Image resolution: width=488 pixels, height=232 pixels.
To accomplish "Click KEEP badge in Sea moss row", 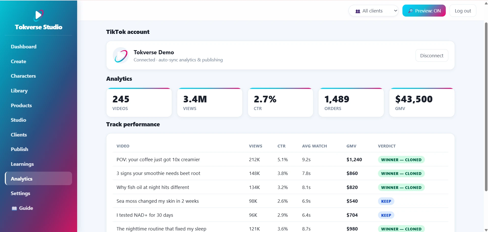I will coord(386,201).
